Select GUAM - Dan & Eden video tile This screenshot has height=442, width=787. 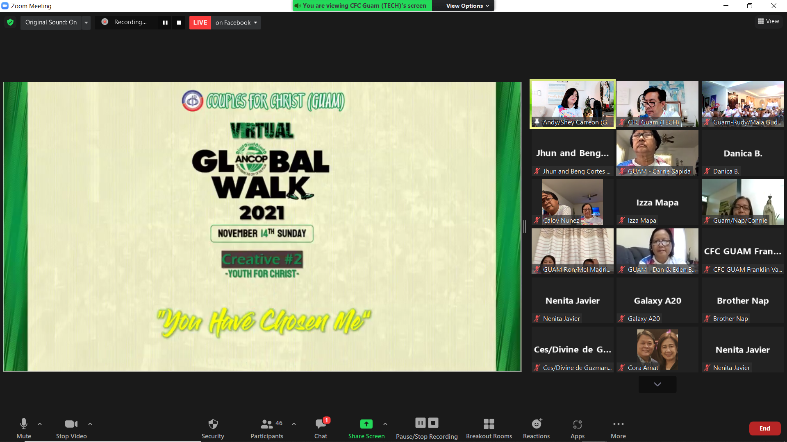coord(657,251)
